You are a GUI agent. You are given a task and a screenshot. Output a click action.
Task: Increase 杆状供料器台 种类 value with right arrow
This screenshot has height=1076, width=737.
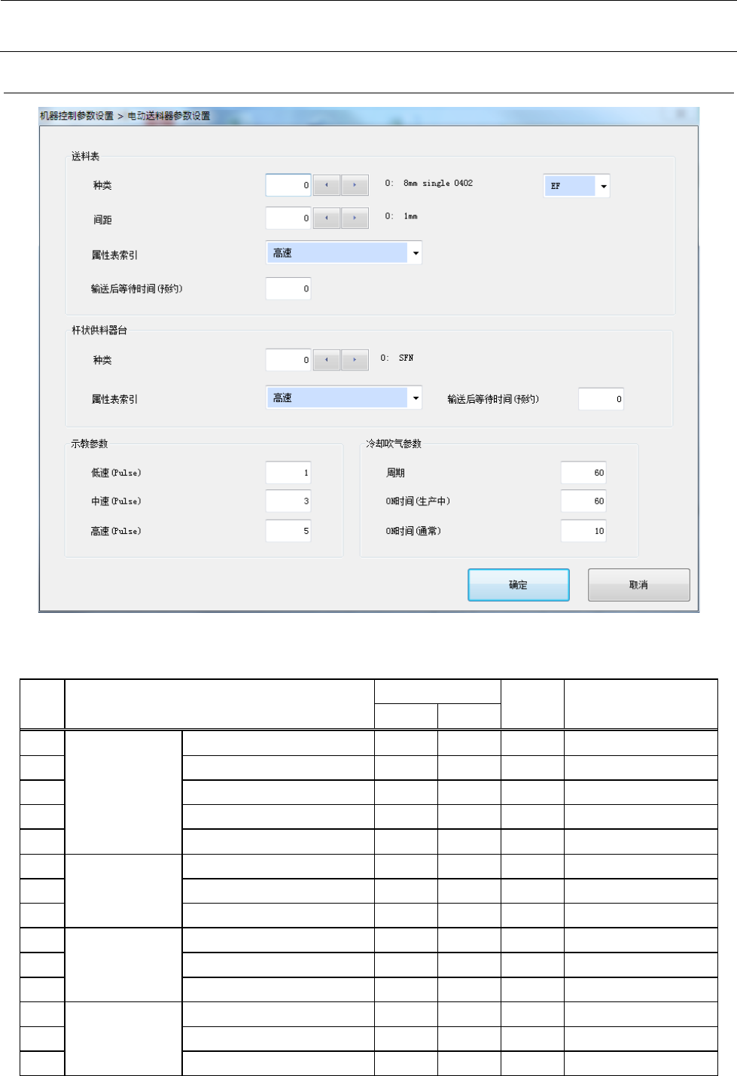(x=355, y=360)
